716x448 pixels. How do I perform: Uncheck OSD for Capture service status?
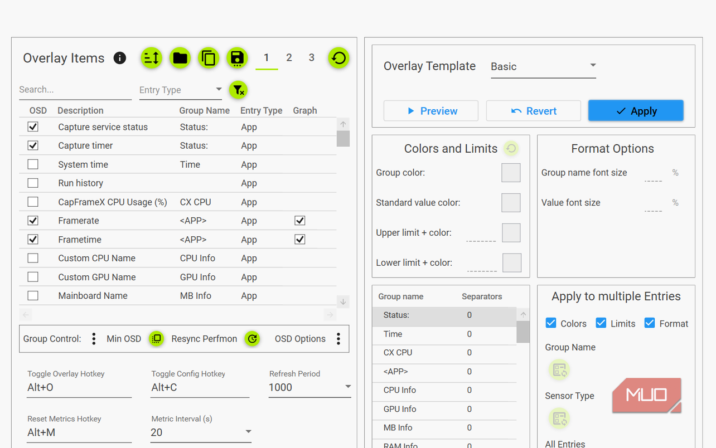pyautogui.click(x=33, y=127)
